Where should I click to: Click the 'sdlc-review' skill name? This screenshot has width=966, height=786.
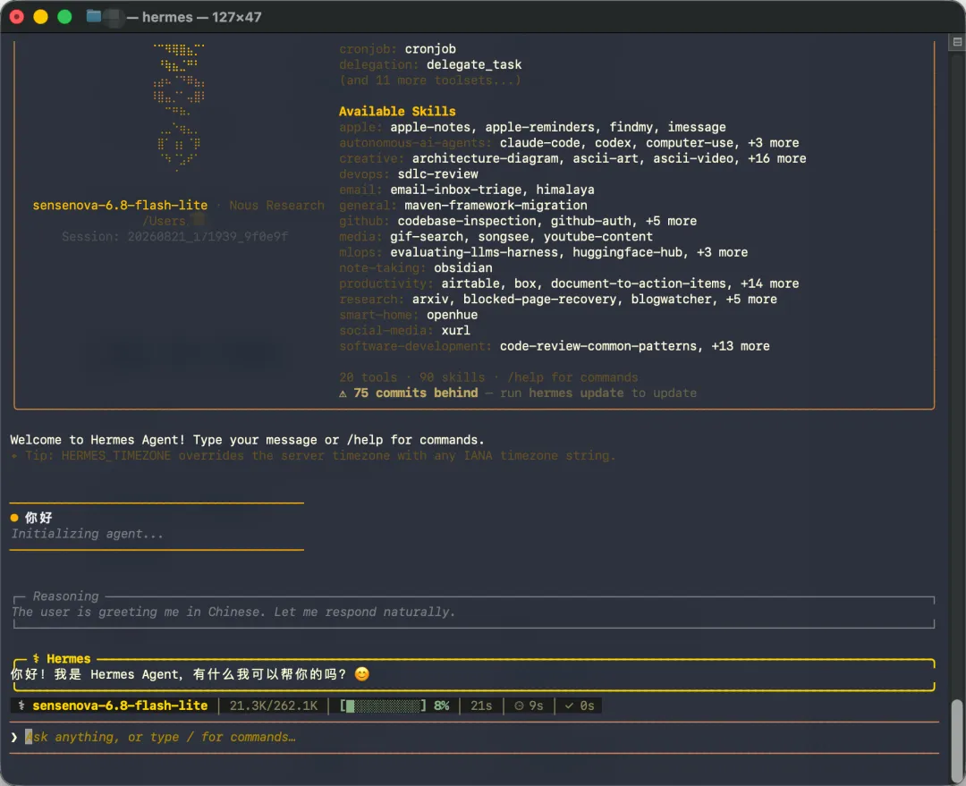(437, 174)
